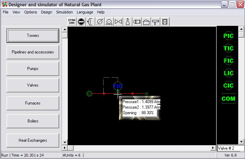Click canvas horizontal scrollbar right arrow

pos(213,148)
